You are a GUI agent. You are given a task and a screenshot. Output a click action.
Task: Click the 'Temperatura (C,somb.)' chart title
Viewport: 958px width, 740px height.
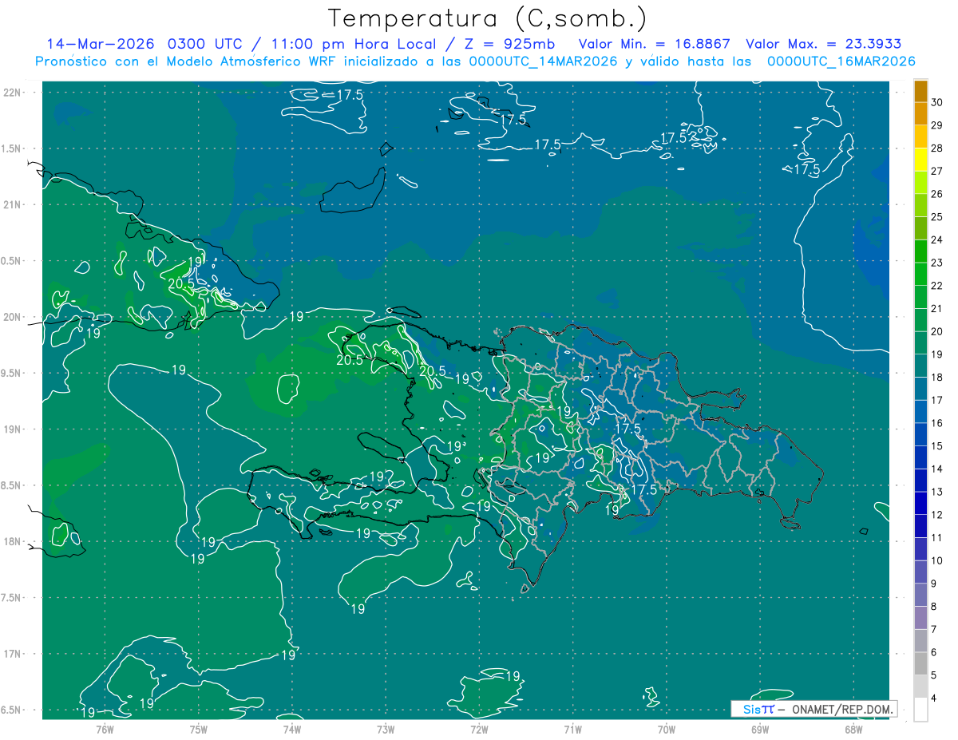[488, 18]
